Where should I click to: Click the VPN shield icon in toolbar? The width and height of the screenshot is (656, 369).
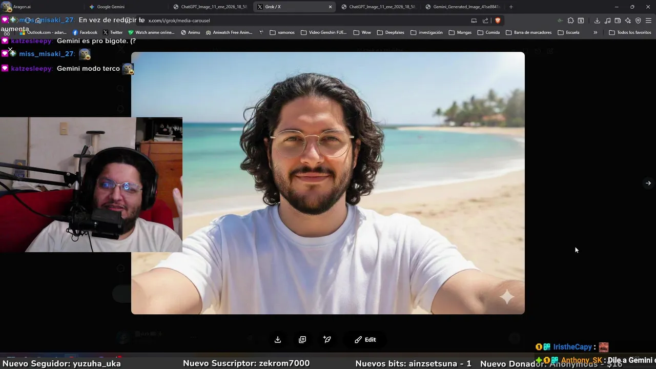pyautogui.click(x=638, y=20)
